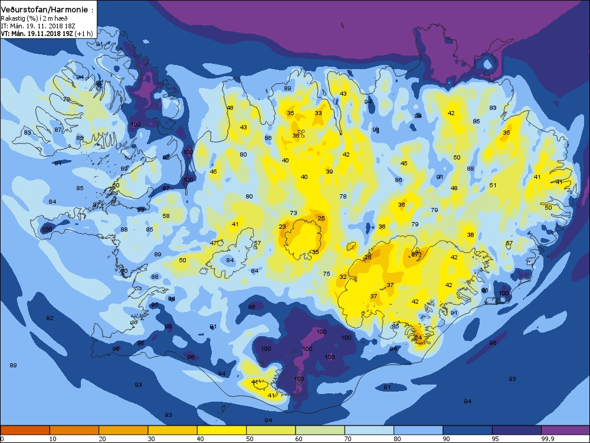This screenshot has height=443, width=590.
Task: Click the humidity value 33 in the north
Action: pos(319,113)
